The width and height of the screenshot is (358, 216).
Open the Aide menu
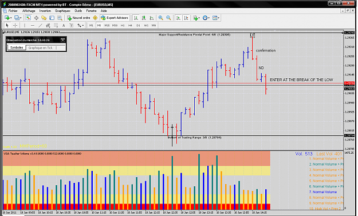pos(104,11)
